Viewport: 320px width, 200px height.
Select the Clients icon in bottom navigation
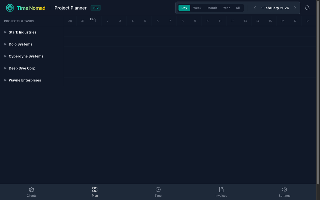[x=31, y=191]
